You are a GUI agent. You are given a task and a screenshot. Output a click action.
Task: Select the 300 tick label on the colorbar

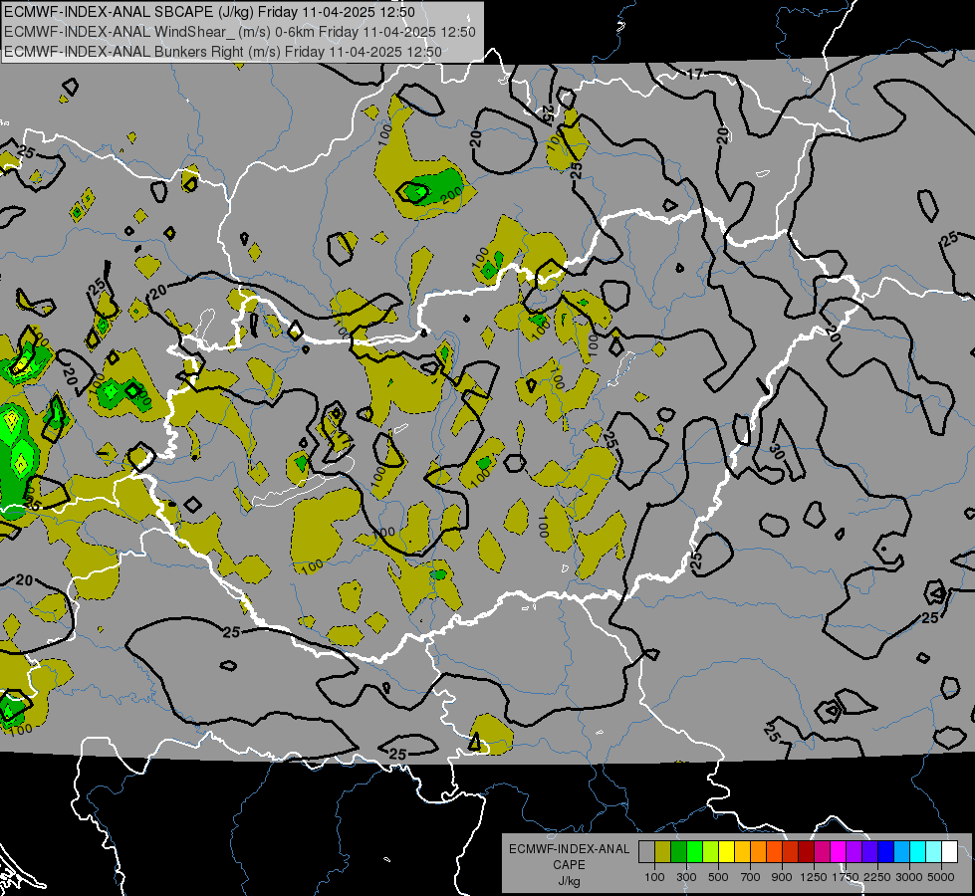pyautogui.click(x=686, y=877)
